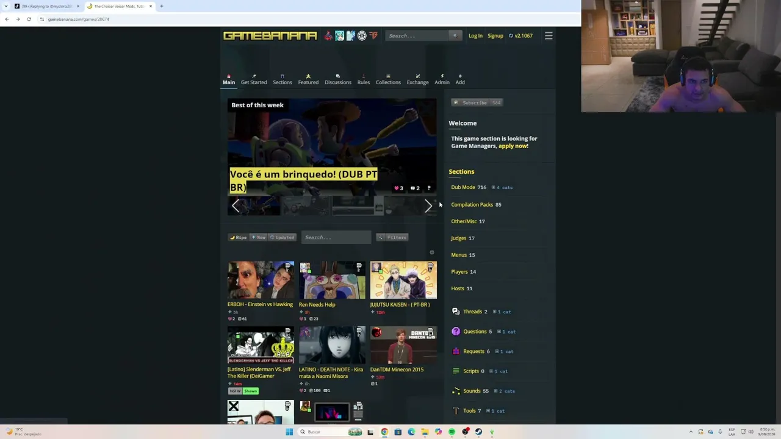The height and width of the screenshot is (439, 781).
Task: Click the Windows Start button
Action: pos(289,432)
